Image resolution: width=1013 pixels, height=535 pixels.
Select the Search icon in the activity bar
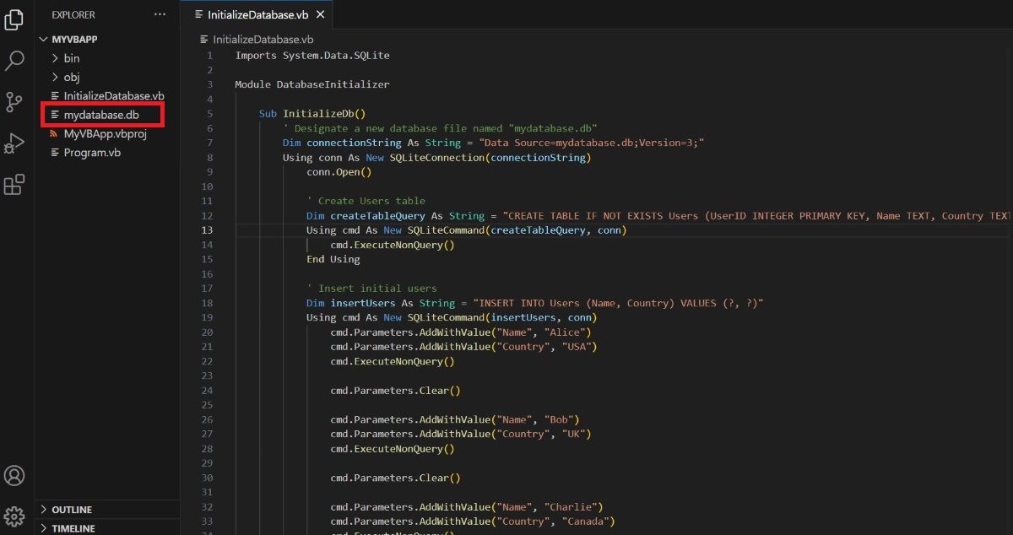[14, 61]
